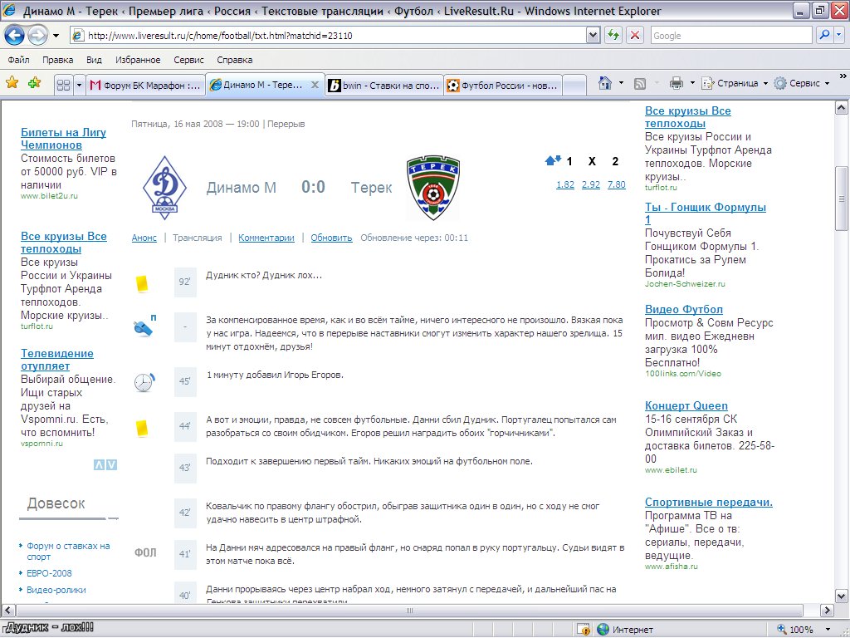Click the Print icon

pos(676,83)
